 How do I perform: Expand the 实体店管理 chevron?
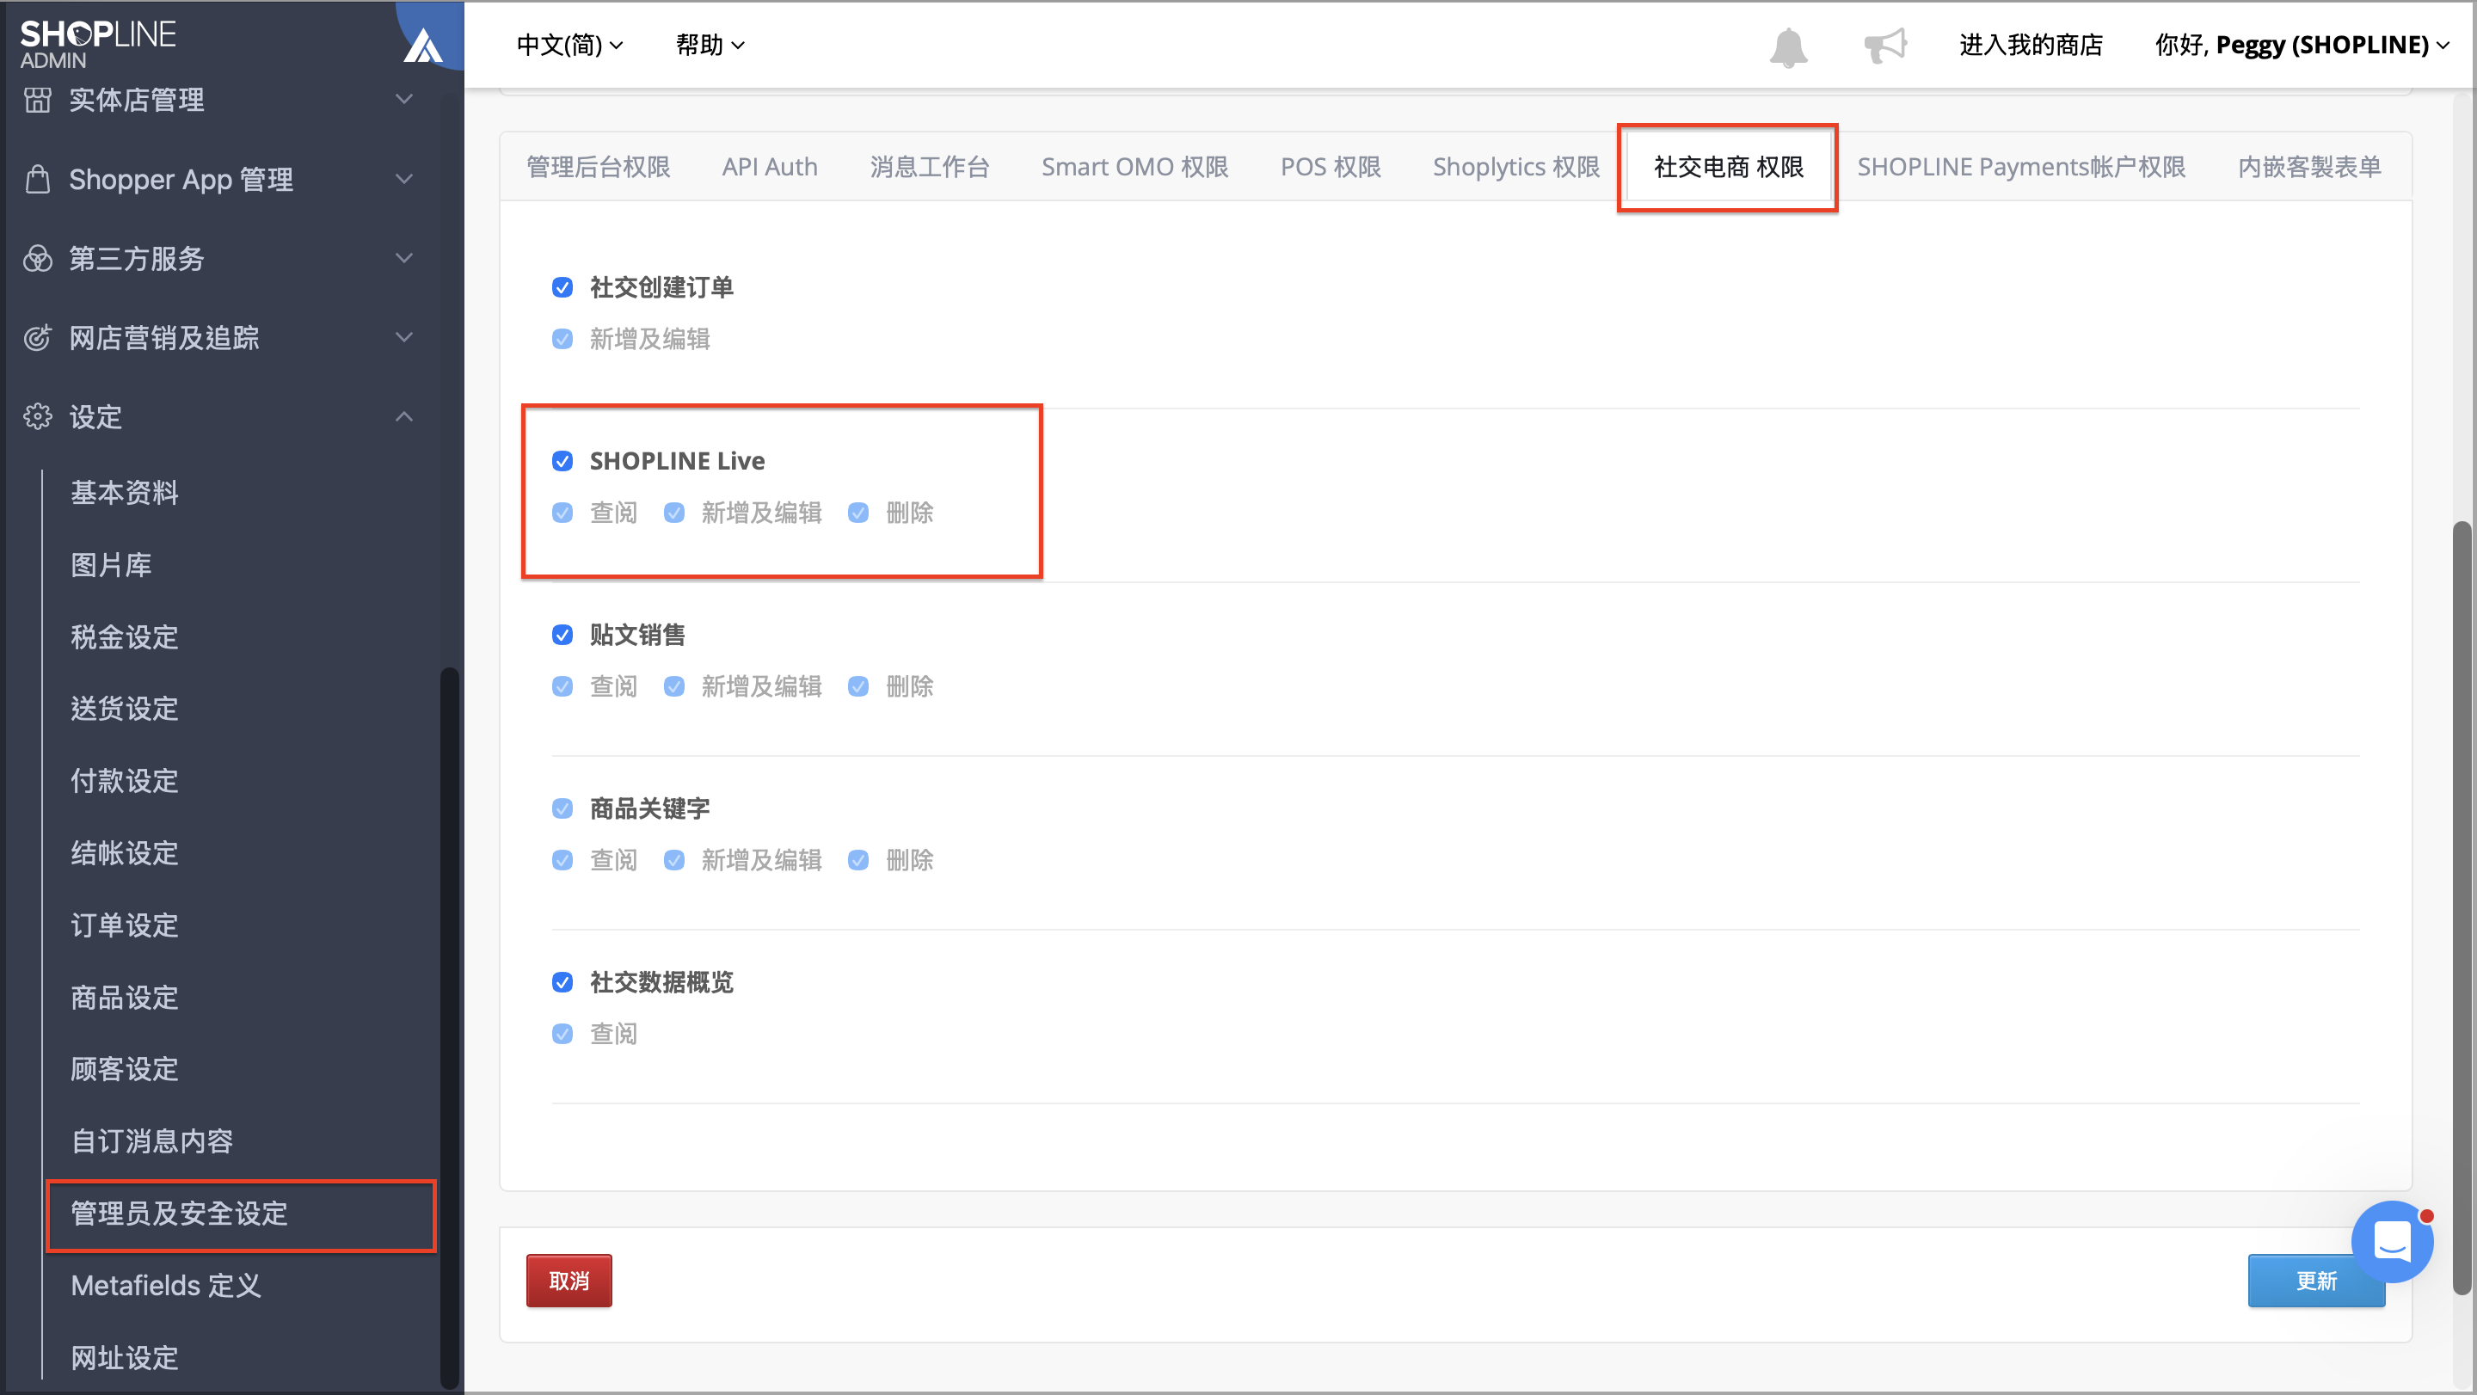[x=405, y=99]
